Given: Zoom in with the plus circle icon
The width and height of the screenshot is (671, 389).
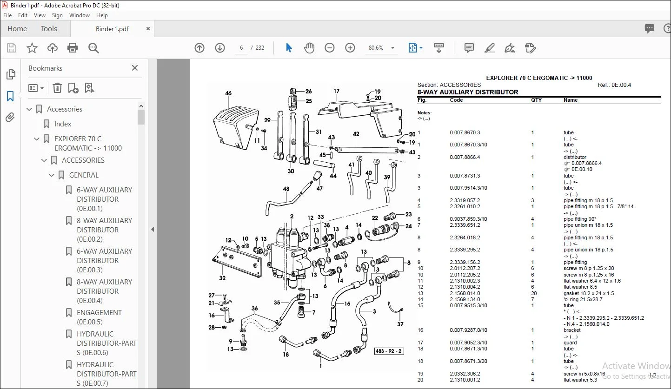Looking at the screenshot, I should coord(350,48).
